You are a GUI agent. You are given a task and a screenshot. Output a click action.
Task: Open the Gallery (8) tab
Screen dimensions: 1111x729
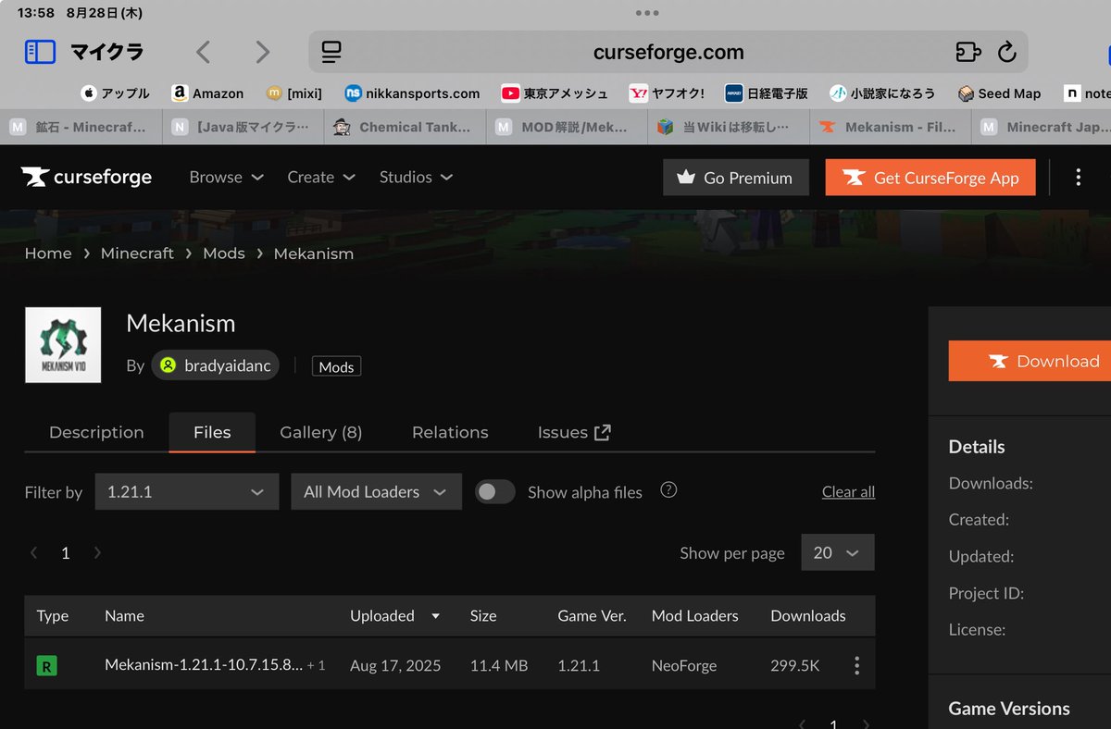(x=320, y=432)
